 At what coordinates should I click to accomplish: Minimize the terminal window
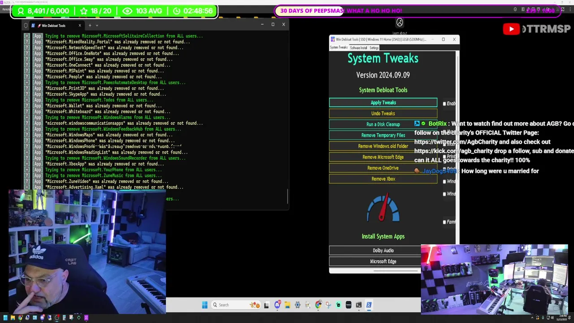(x=262, y=24)
